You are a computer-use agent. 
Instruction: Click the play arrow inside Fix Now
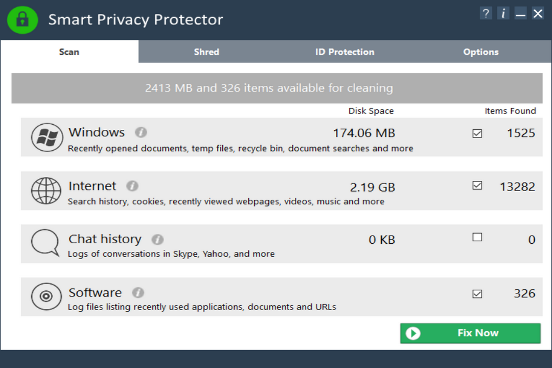coord(412,333)
